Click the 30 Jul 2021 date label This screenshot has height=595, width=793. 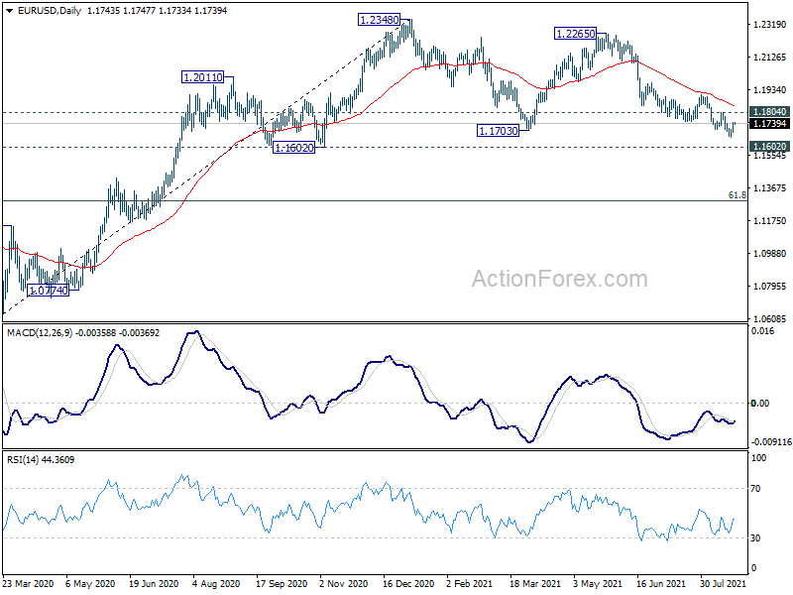tap(724, 583)
